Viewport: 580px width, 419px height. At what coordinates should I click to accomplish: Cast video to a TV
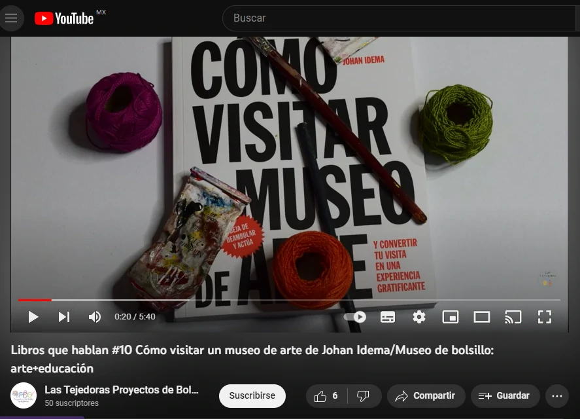point(513,317)
